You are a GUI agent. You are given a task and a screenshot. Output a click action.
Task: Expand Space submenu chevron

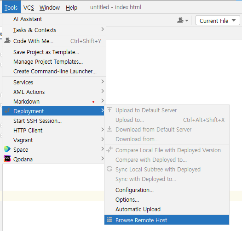click(103, 148)
